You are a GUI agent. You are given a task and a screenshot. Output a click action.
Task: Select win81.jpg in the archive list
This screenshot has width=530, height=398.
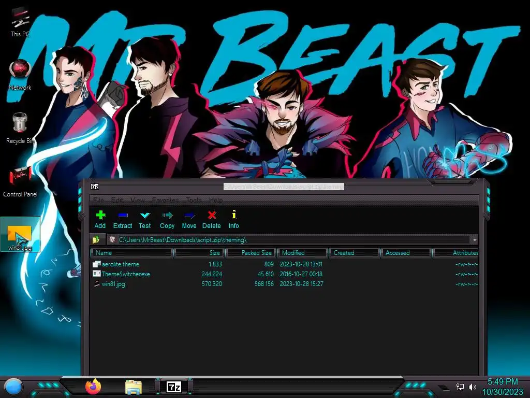click(x=285, y=283)
